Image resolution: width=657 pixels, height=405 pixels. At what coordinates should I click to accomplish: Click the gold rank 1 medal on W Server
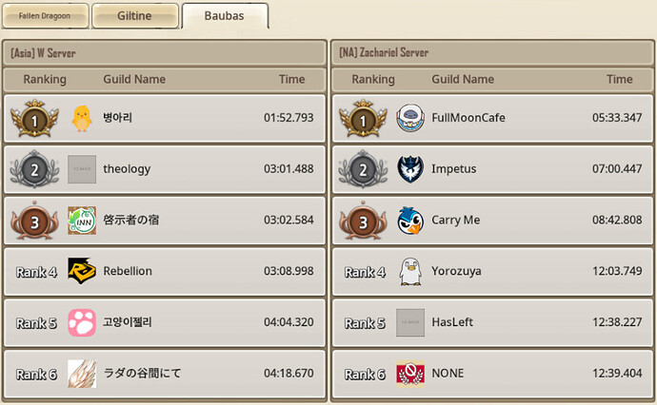(x=34, y=119)
